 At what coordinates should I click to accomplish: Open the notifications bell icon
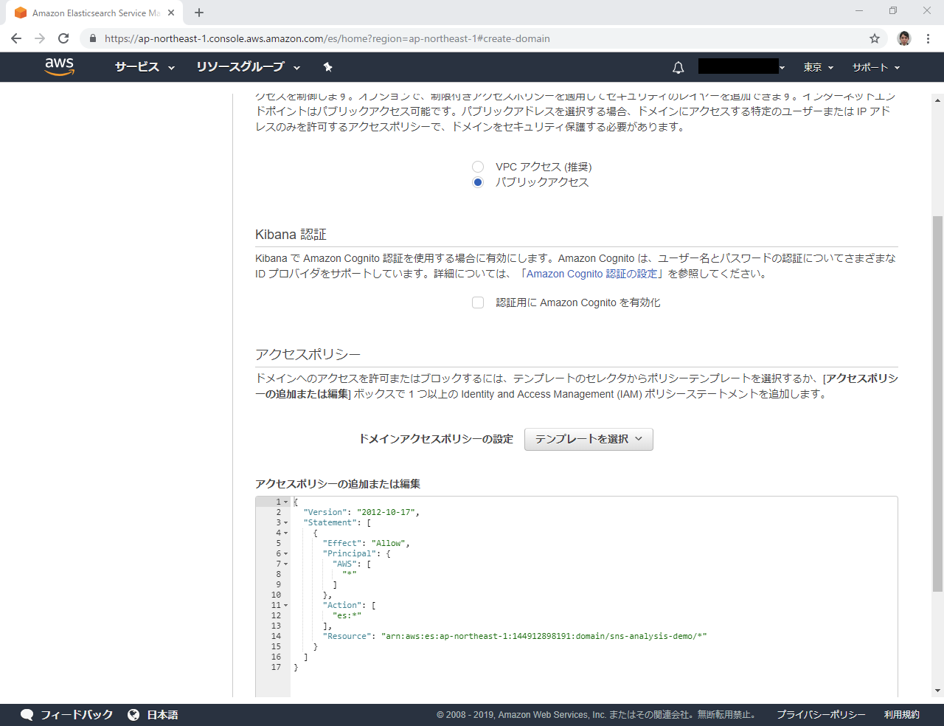(678, 67)
